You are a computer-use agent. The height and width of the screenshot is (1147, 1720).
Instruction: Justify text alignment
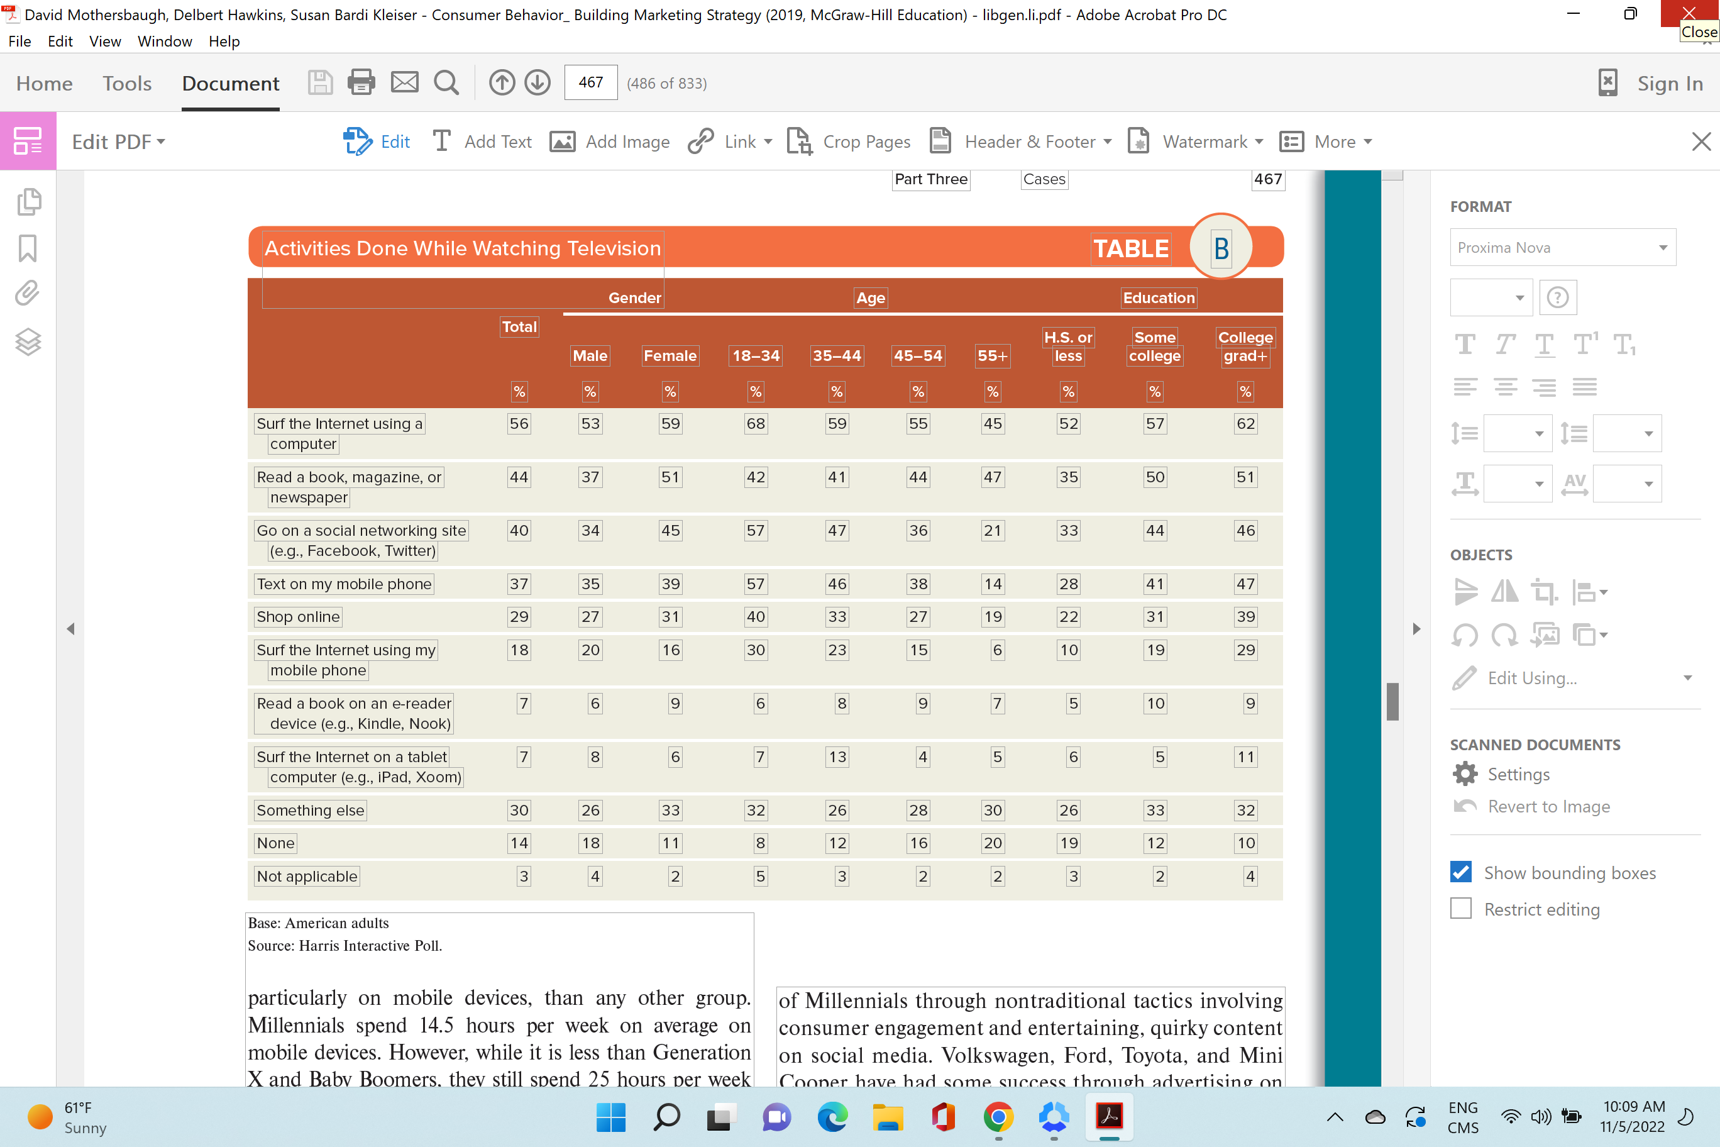[1585, 386]
